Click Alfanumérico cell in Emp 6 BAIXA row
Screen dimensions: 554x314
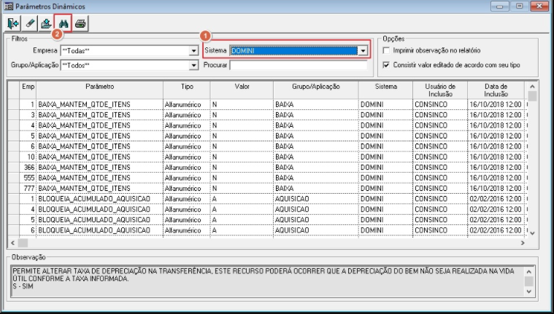(x=187, y=146)
